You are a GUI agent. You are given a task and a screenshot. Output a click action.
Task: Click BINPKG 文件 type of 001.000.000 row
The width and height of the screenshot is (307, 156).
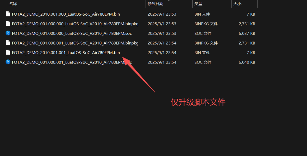coord(206,24)
